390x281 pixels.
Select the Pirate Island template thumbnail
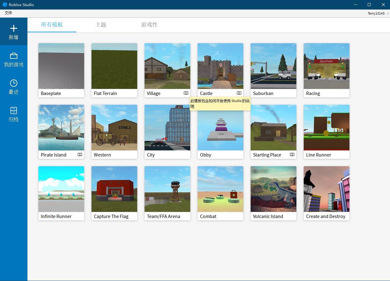click(x=61, y=128)
